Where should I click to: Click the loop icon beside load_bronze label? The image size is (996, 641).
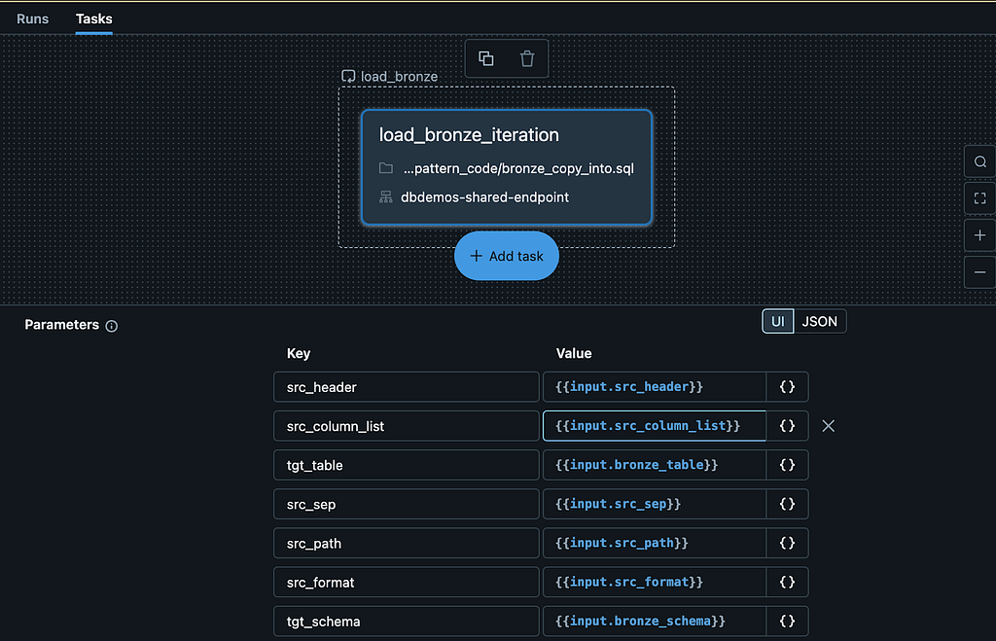348,76
